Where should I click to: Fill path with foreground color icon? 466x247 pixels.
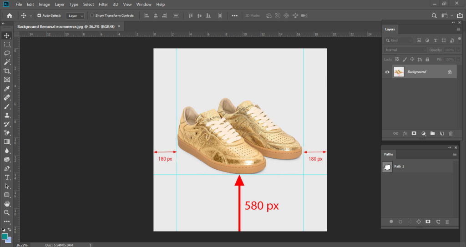(x=391, y=222)
